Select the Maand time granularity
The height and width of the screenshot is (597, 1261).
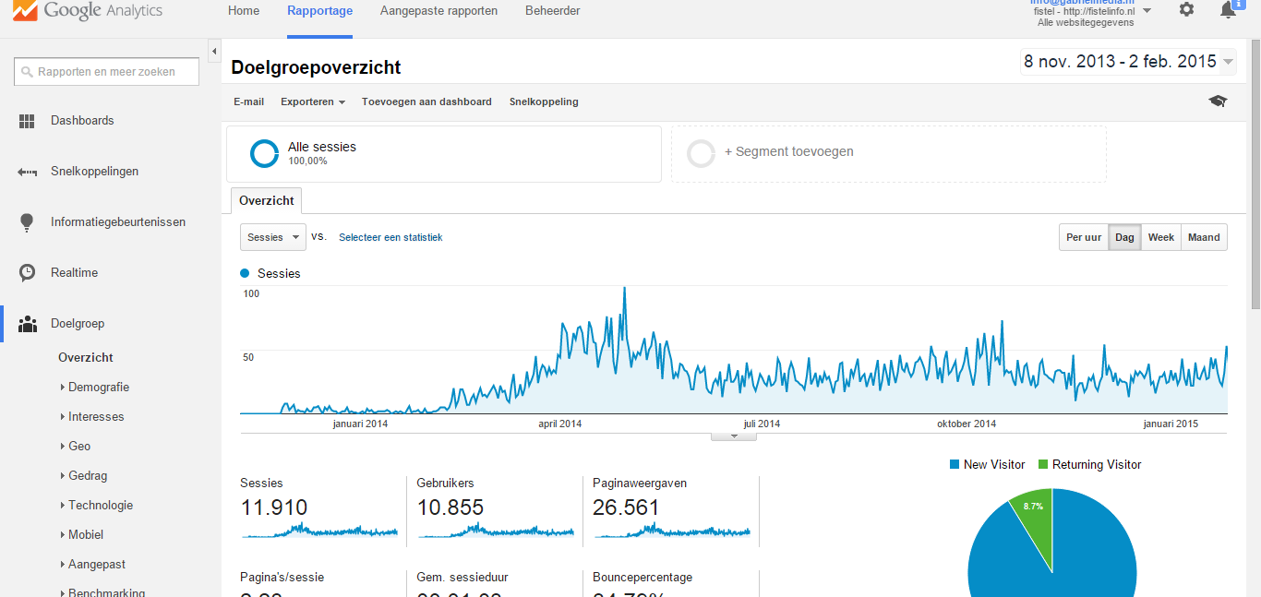tap(1204, 237)
